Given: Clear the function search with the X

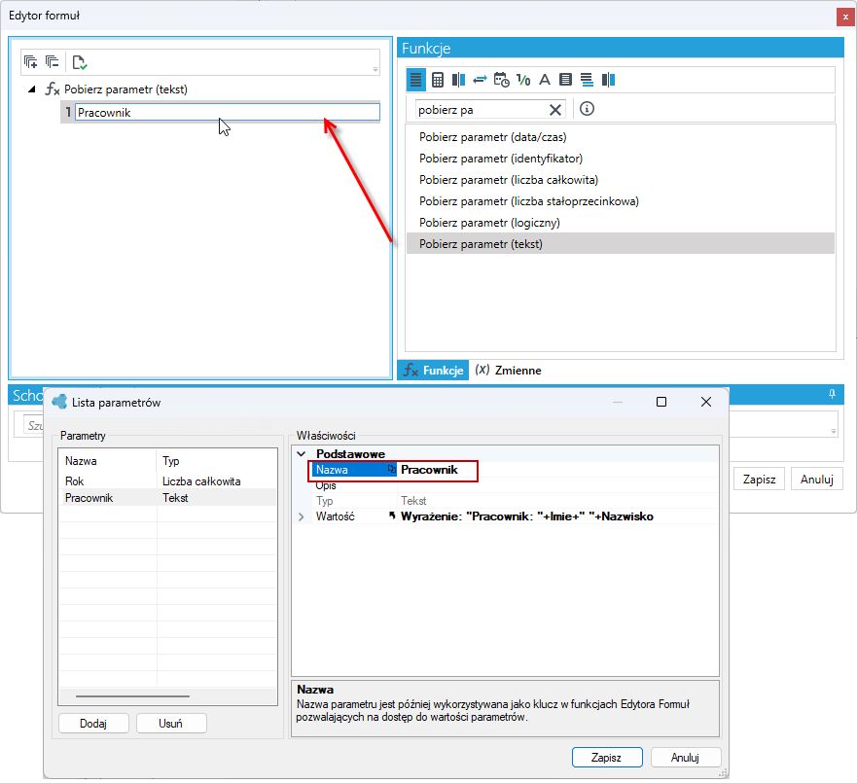Looking at the screenshot, I should 555,110.
